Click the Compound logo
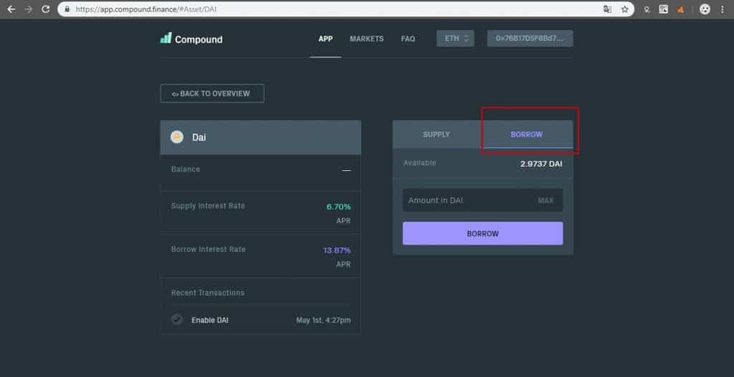Screen dimensions: 734x377 coord(191,39)
